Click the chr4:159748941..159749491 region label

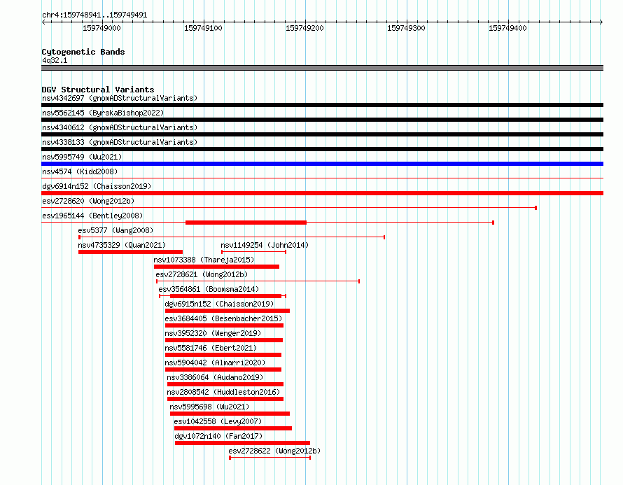[x=94, y=15]
